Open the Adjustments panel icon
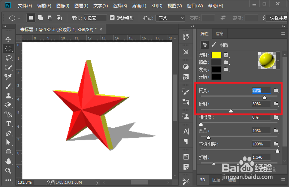Screen dimensions: 289x187 pos(186,67)
